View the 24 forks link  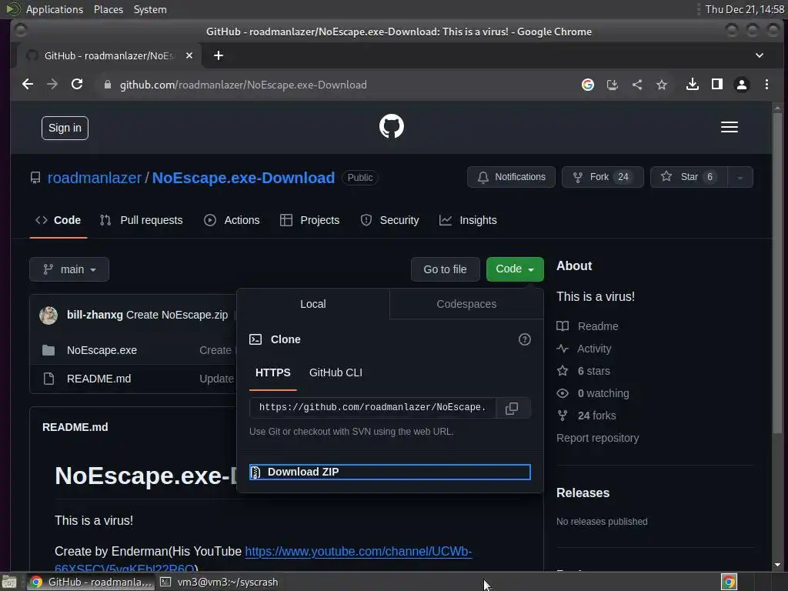586,416
